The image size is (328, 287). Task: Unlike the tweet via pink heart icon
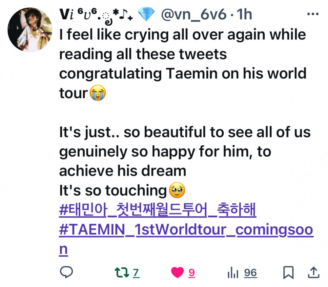(177, 272)
